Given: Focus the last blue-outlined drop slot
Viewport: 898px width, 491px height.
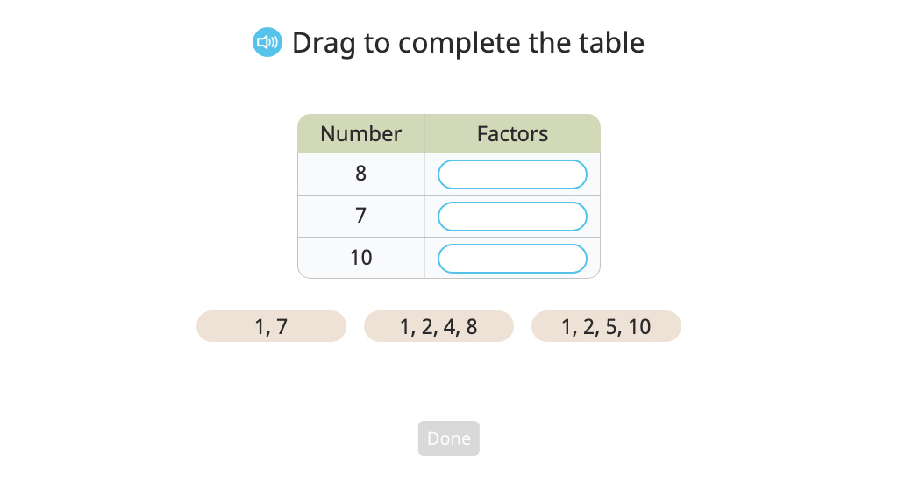Looking at the screenshot, I should [512, 259].
